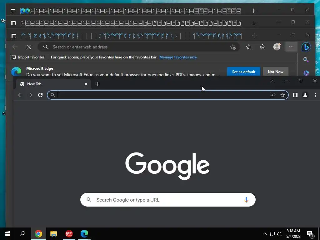Screen dimensions: 320x240
Task: Go forward in Chrome
Action: coord(30,95)
